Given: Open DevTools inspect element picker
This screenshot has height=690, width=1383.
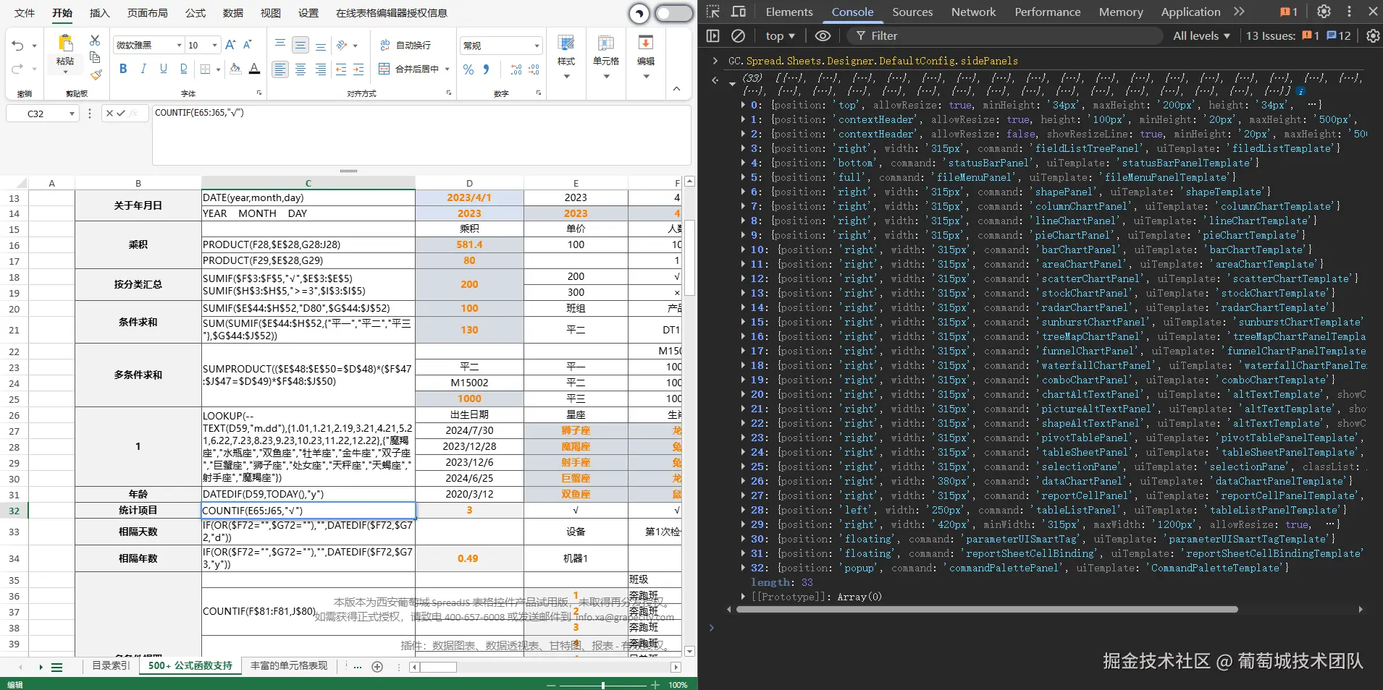Looking at the screenshot, I should [713, 12].
